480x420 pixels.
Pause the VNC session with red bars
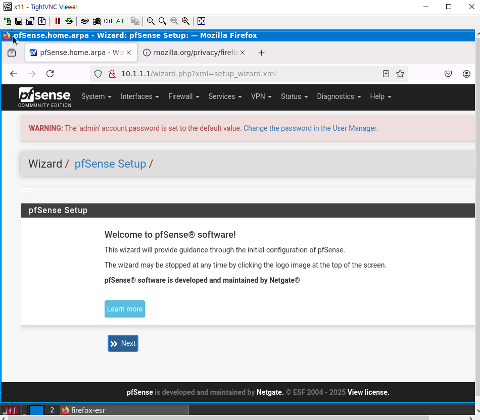click(57, 21)
